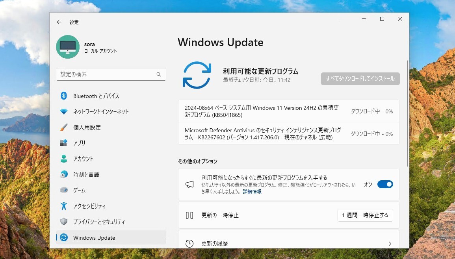Click the back arrow at the top
The image size is (455, 259).
tap(59, 22)
